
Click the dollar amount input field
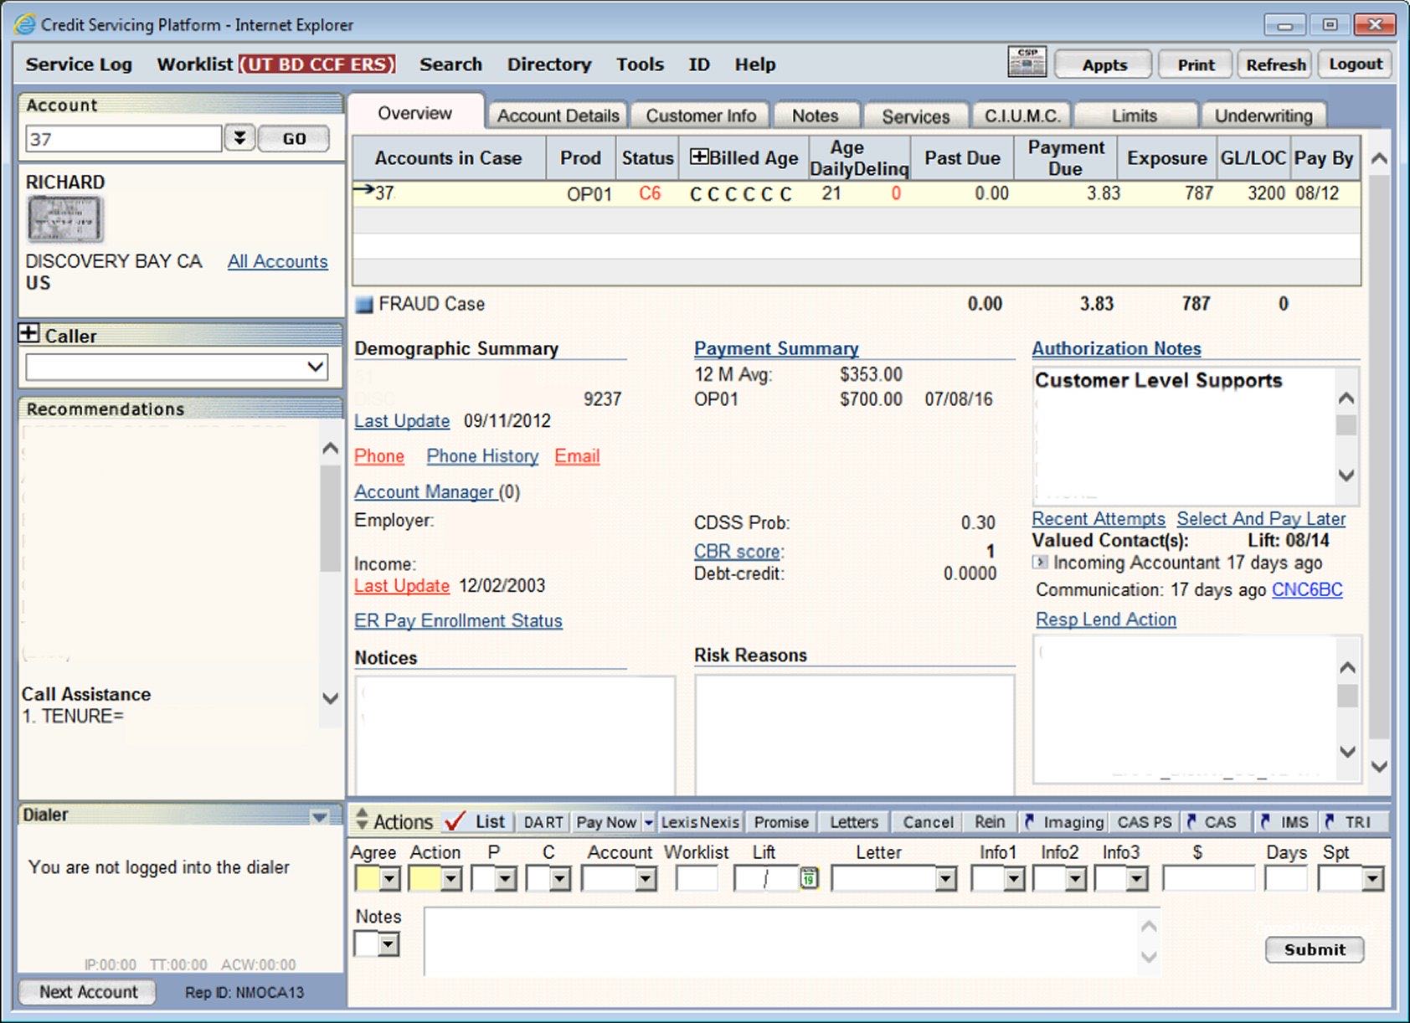click(x=1209, y=879)
